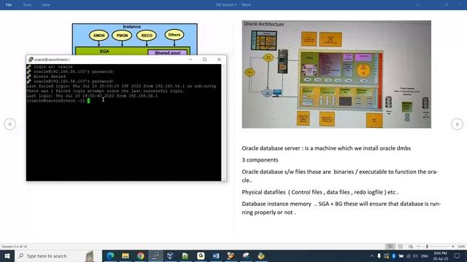Open the yellow package app in taskbar

click(261, 255)
